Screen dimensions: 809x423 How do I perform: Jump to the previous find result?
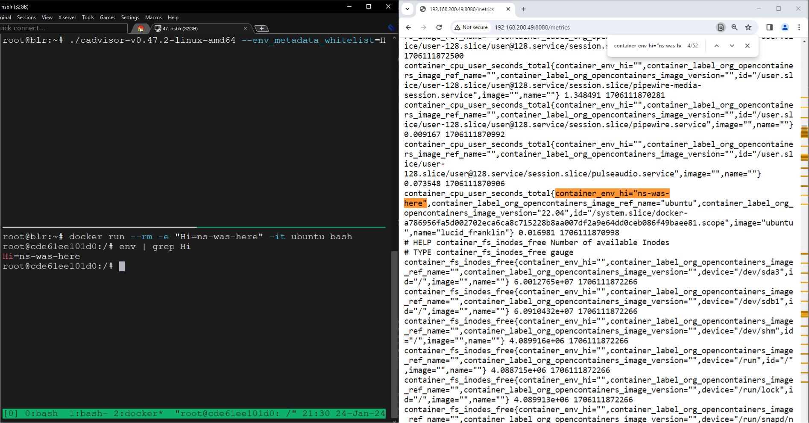[x=716, y=46]
